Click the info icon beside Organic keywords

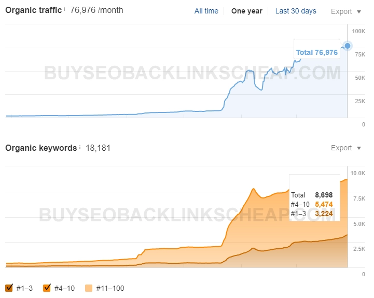coord(80,147)
